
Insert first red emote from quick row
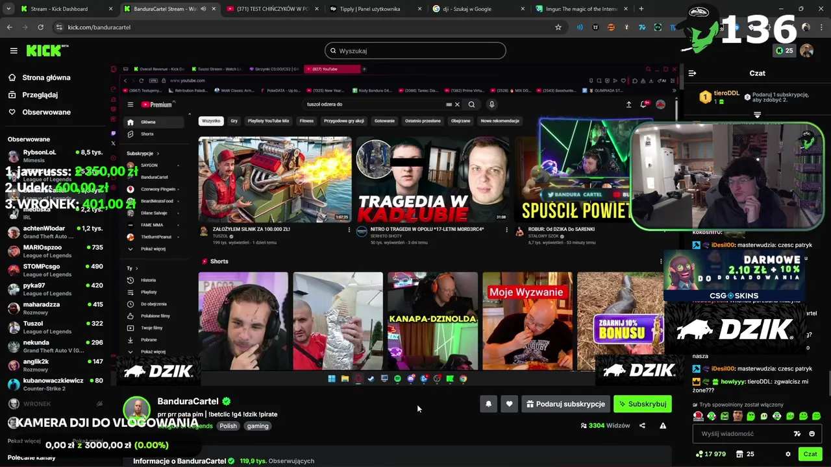(x=699, y=416)
